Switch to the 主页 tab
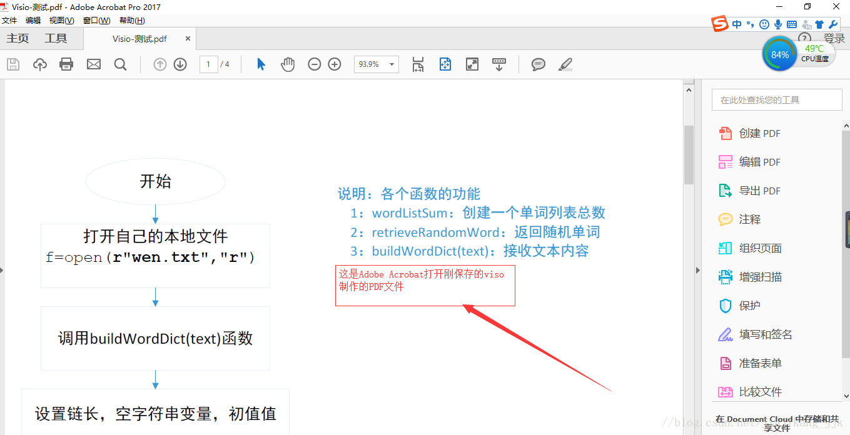850x435 pixels. click(18, 39)
